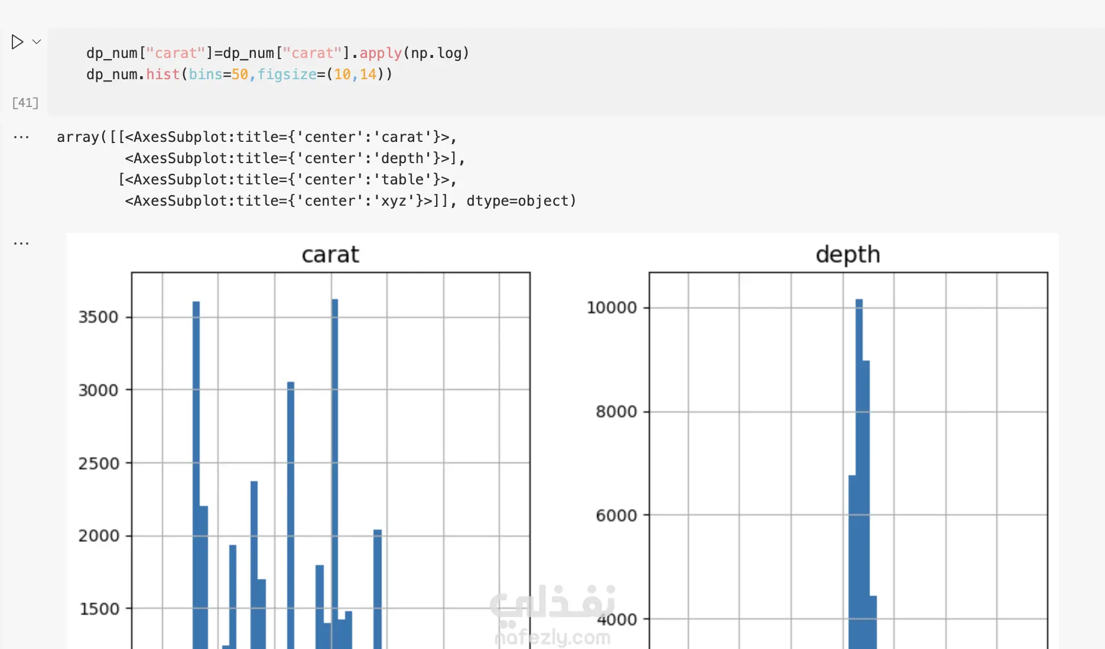Viewport: 1105px width, 649px height.
Task: Click the 3000 tick label on carat axis
Action: click(99, 390)
